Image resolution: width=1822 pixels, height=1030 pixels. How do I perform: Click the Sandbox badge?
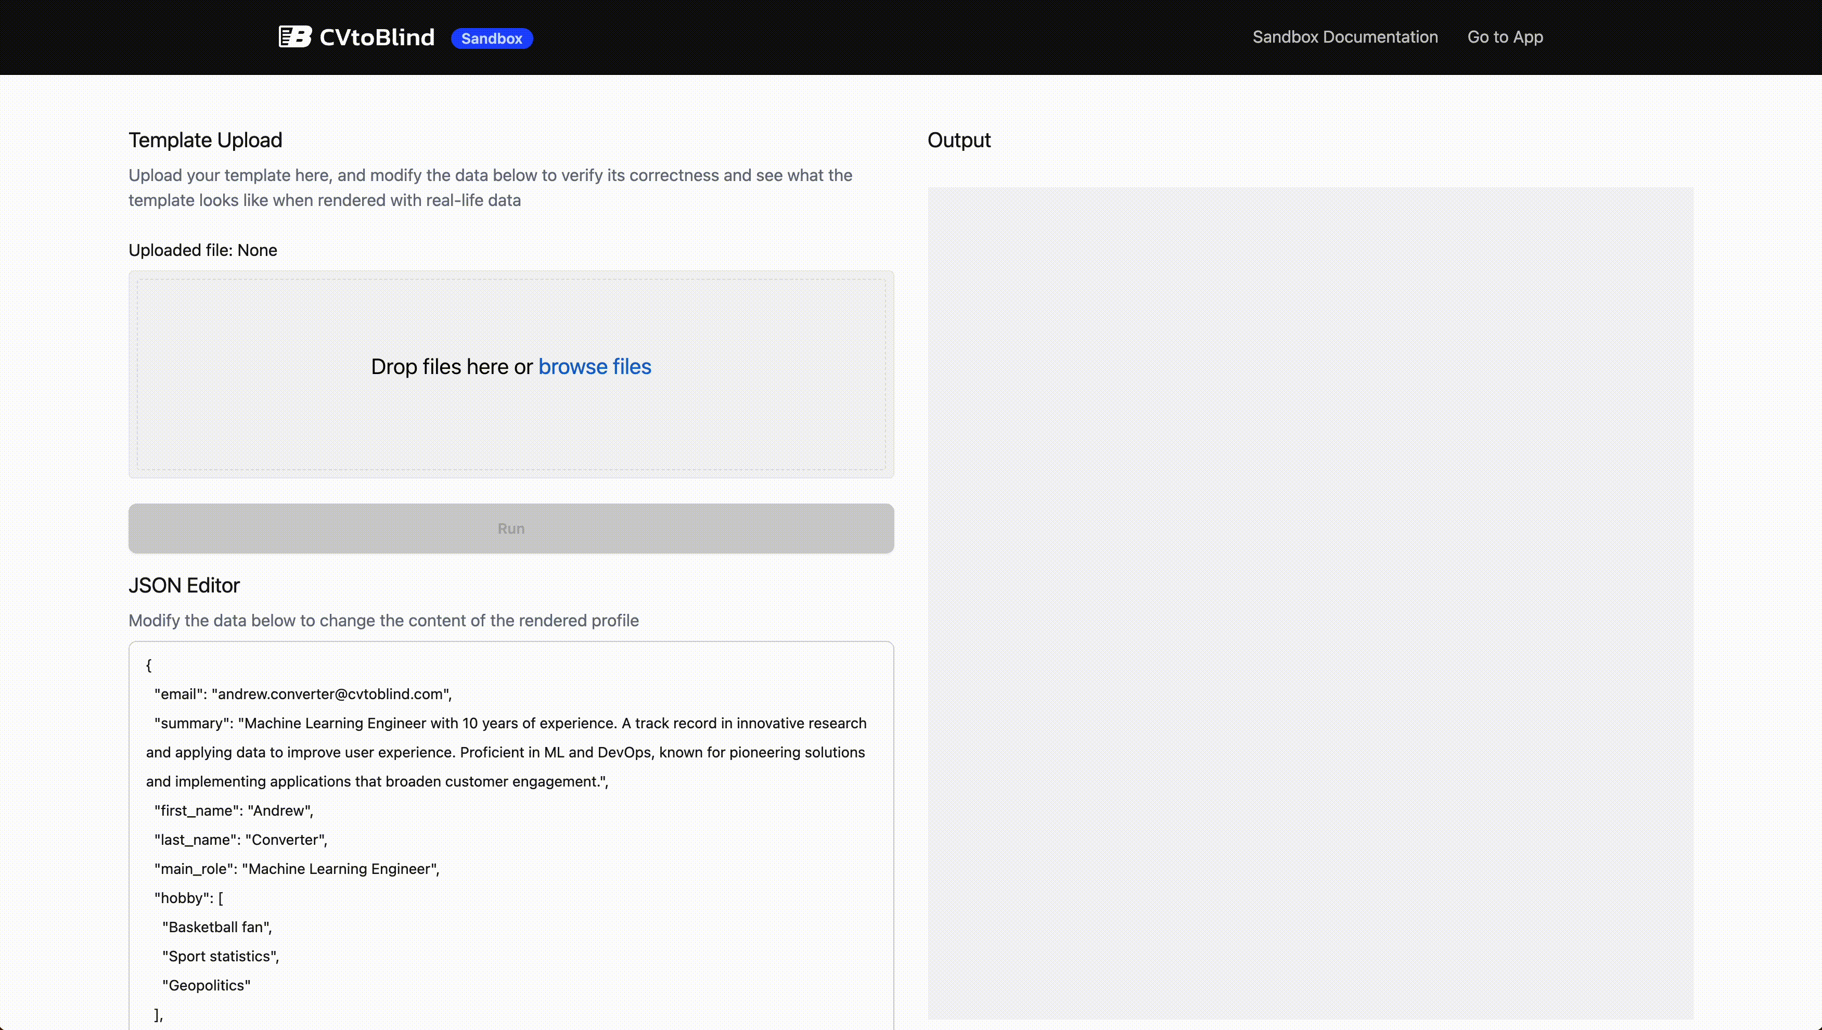[492, 38]
